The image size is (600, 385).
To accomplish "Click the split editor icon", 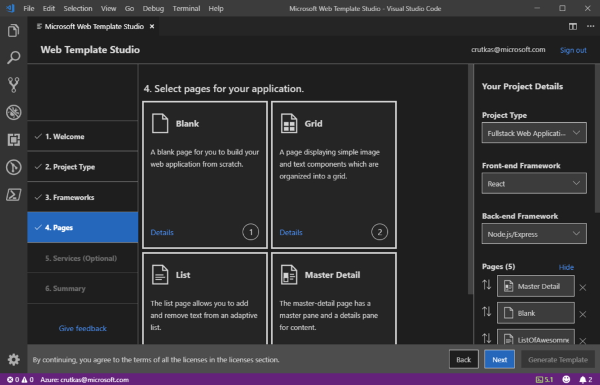I will 572,26.
